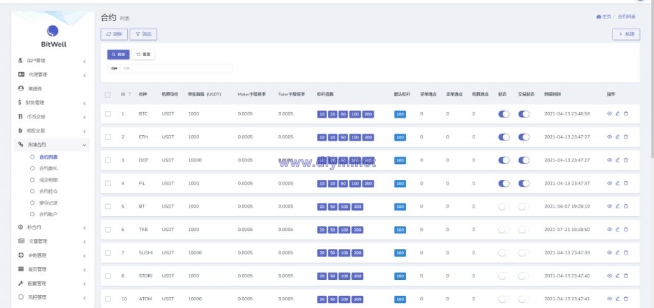The width and height of the screenshot is (654, 308).
Task: Enable the 状态 switch for SUSHI
Action: click(x=504, y=253)
